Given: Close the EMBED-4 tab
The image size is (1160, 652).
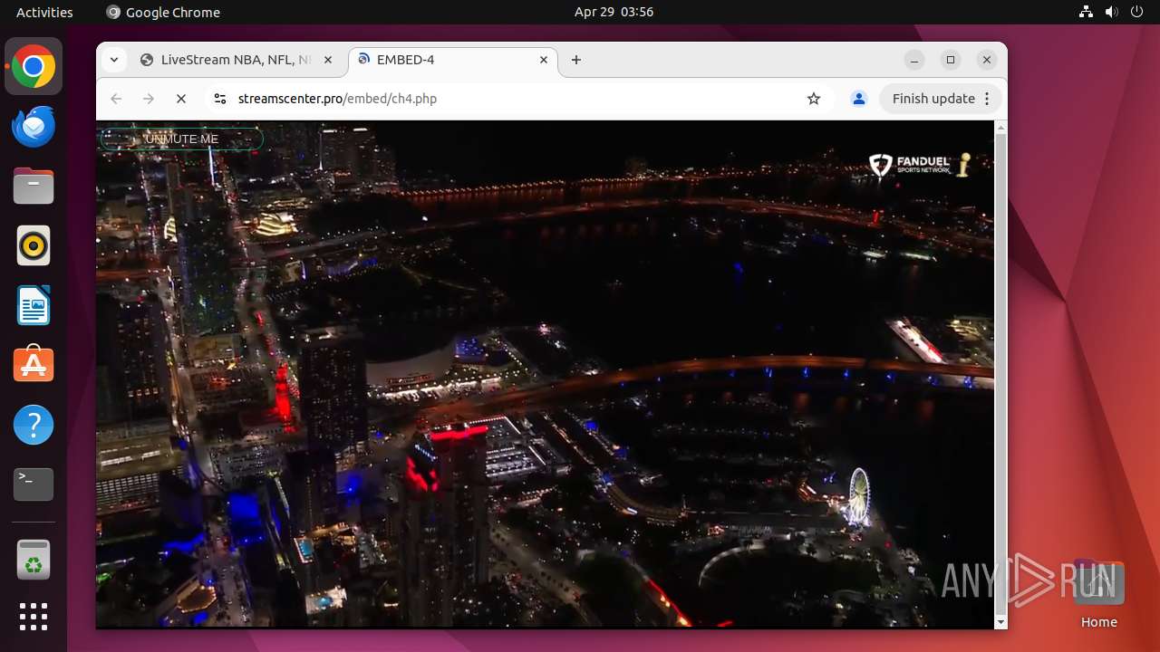Looking at the screenshot, I should (544, 60).
